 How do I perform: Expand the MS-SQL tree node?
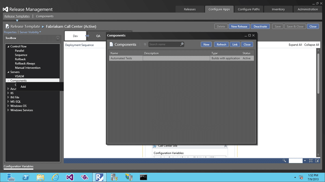8,102
